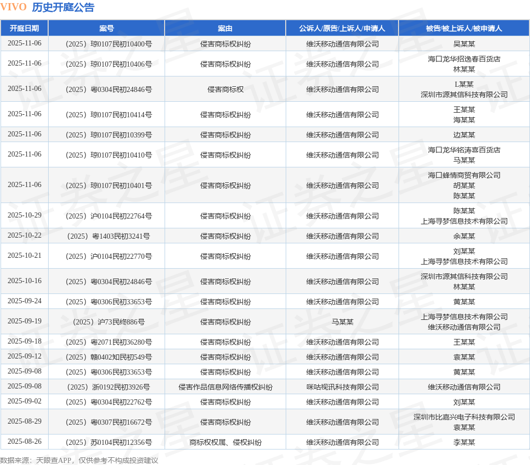Viewport: 530px width, 465px height.
Task: Select case number 赣0402知民初549号
Action: point(109,357)
